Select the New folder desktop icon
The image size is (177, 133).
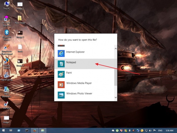pos(20,19)
